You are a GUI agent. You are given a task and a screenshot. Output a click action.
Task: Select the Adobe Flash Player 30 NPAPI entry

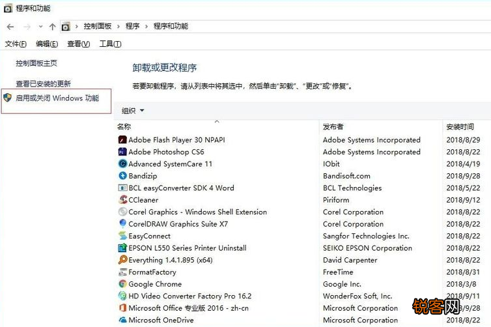tap(176, 140)
